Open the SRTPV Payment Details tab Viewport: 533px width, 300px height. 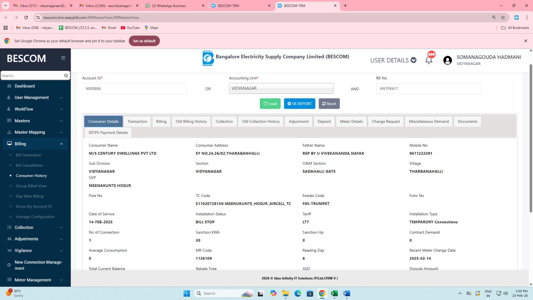[x=108, y=133]
